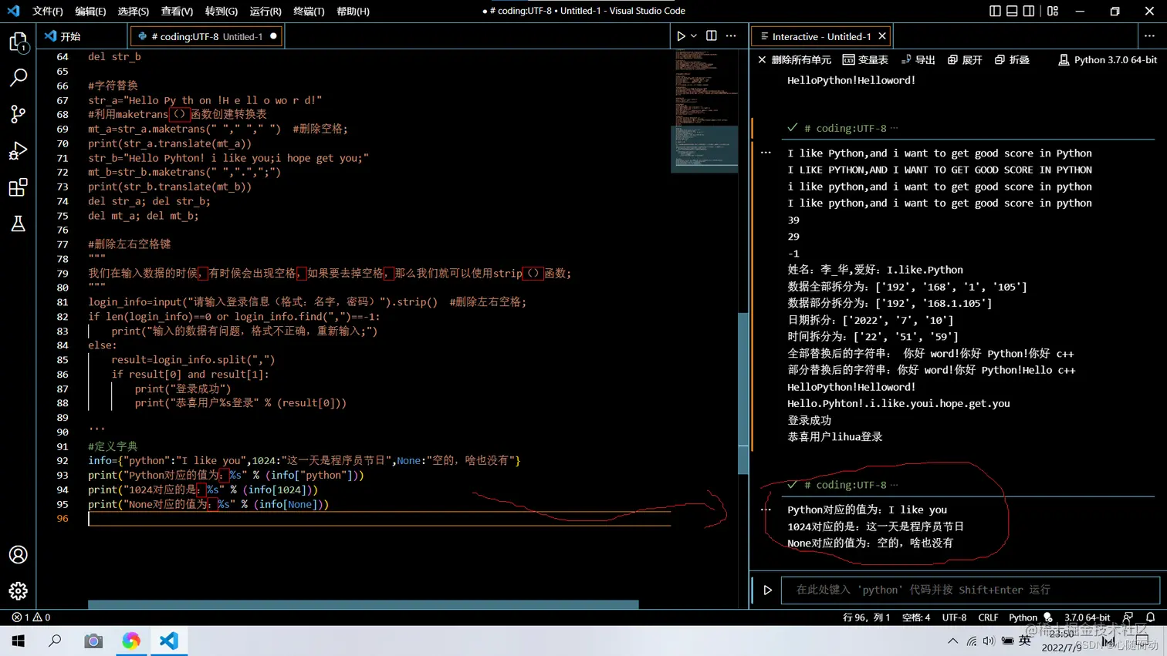Click 3.7.0 64-bit interpreter in status bar
This screenshot has height=656, width=1167.
click(1087, 617)
